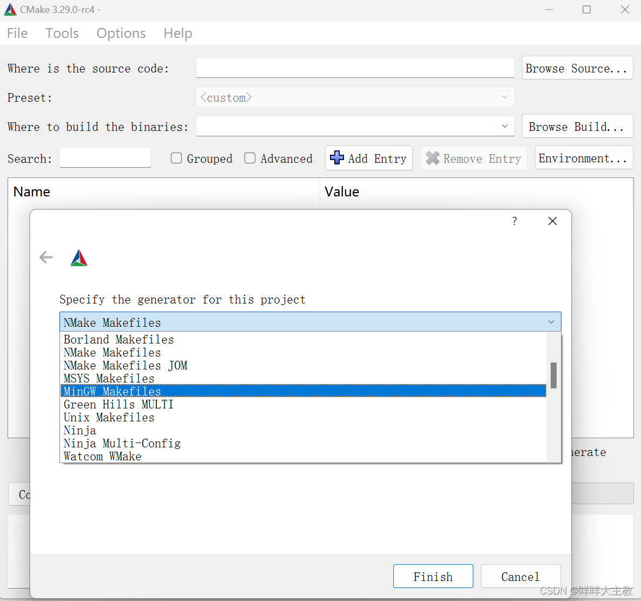Viewport: 641px width, 601px height.
Task: Open the File menu
Action: click(x=17, y=33)
